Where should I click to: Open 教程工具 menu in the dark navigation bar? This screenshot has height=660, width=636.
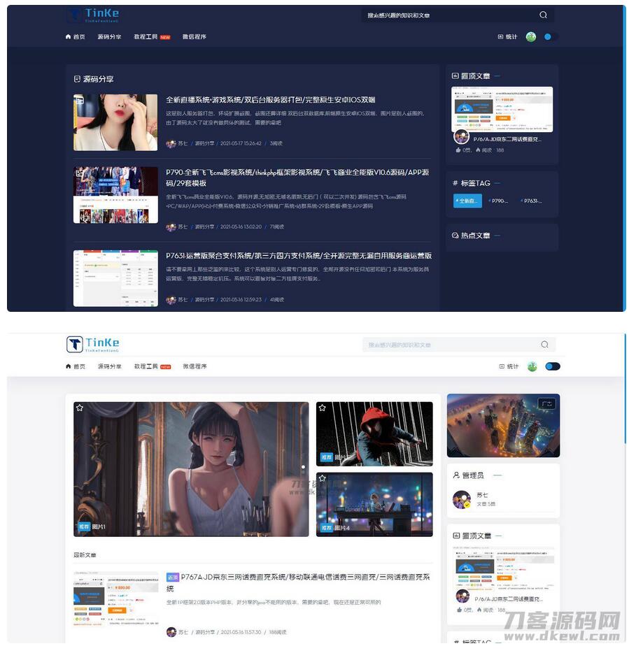point(146,36)
